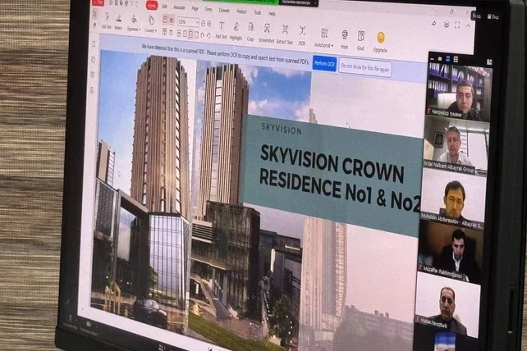
Task: Run the OCR tool from toolbar
Action: (302, 36)
